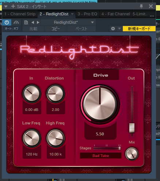
Task: Click the In gain knob
Action: coord(32,94)
